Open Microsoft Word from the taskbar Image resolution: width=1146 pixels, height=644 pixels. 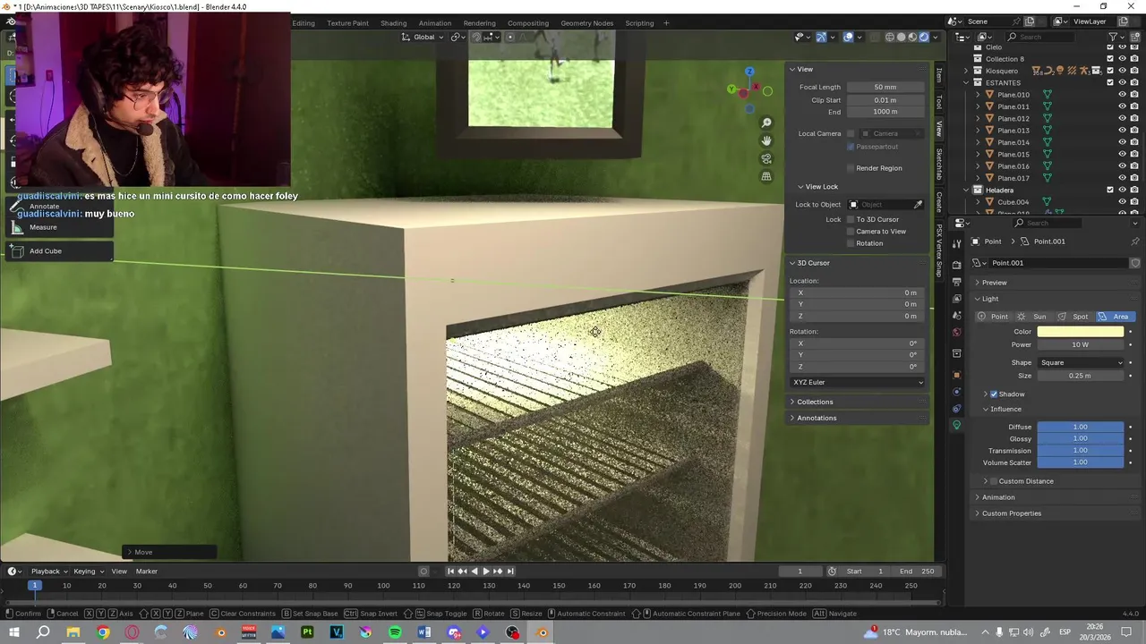[424, 632]
